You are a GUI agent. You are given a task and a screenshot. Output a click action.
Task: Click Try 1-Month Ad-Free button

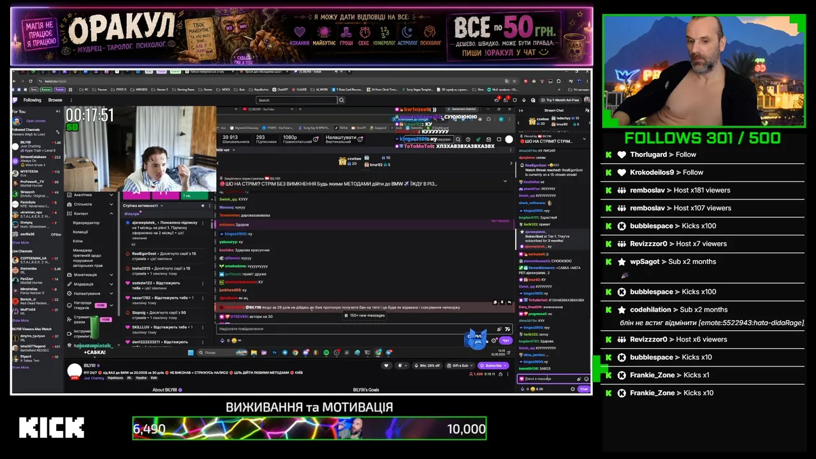point(560,100)
